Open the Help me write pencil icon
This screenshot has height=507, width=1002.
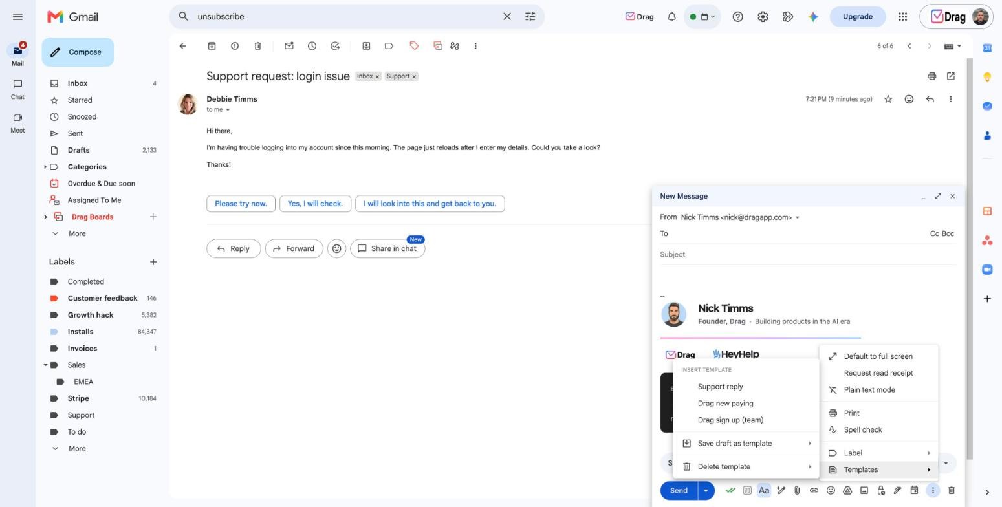[x=781, y=490]
